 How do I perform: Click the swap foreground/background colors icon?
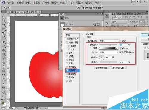click(x=5, y=100)
